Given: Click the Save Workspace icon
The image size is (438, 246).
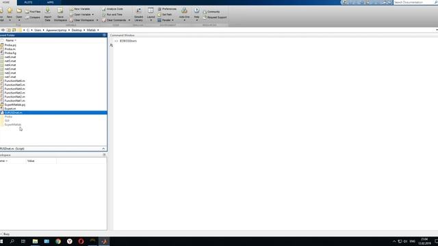Looking at the screenshot, I should pyautogui.click(x=60, y=11).
